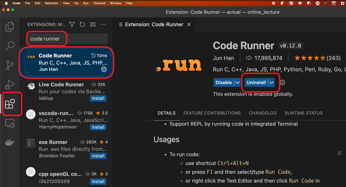Click the recording indicator icon in menu bar

(x=273, y=3)
